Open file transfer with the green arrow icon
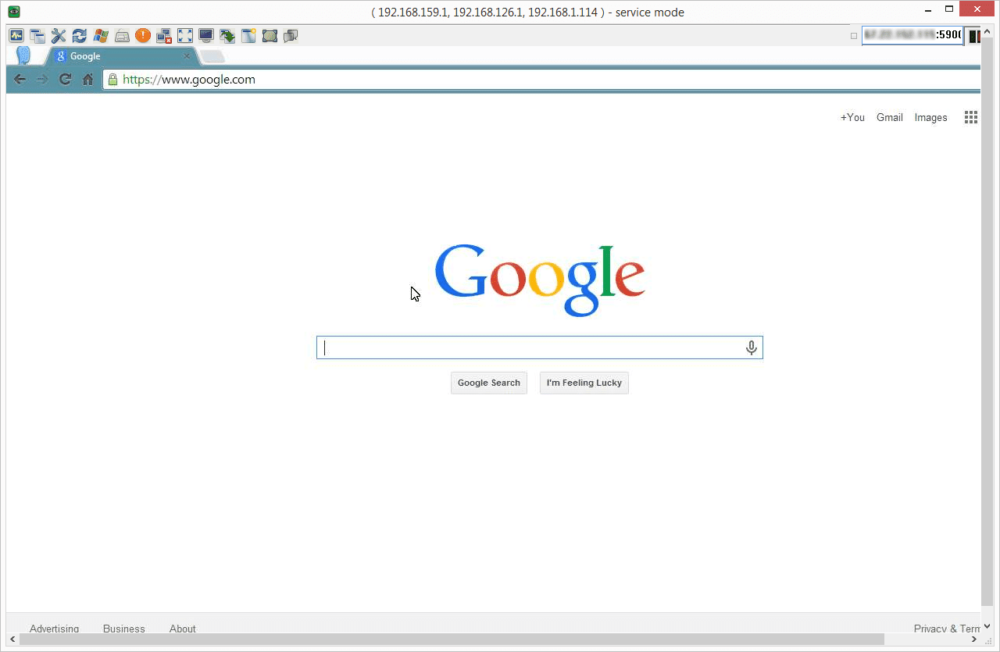Screen dimensions: 1000x652 (x=227, y=36)
